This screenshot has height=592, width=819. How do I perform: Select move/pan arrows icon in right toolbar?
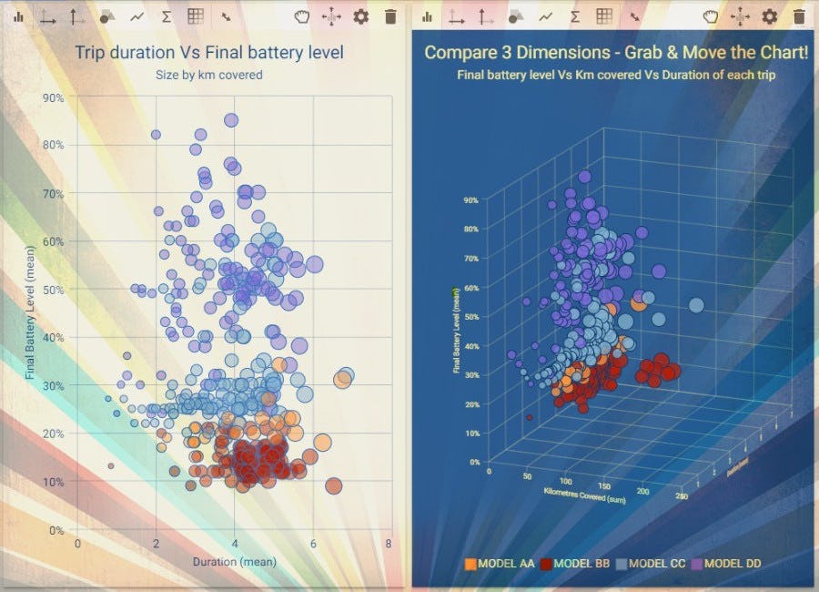pos(740,16)
